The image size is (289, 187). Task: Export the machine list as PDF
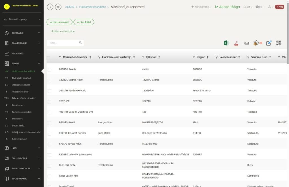point(236,43)
